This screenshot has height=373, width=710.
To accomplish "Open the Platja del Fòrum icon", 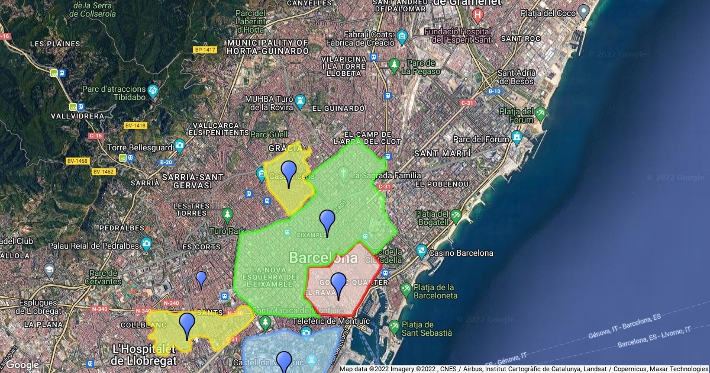I will (541, 112).
